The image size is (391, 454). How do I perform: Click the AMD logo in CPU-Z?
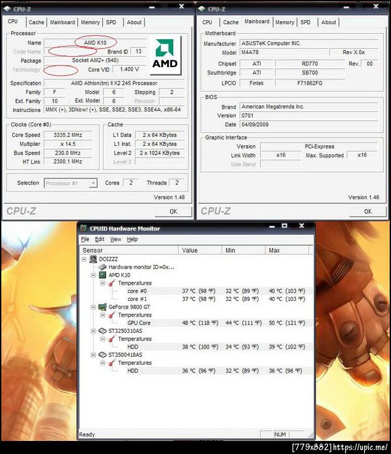[165, 55]
